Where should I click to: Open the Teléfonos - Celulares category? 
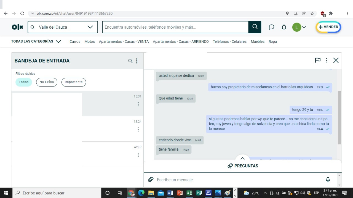(x=229, y=42)
